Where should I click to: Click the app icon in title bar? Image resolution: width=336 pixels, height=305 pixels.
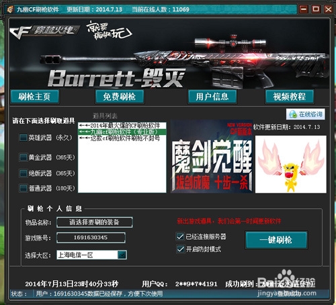coord(10,9)
